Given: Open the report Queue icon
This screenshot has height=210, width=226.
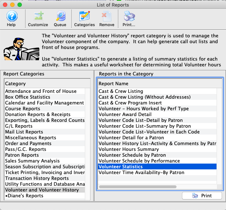Looking at the screenshot, I should pos(60,18).
